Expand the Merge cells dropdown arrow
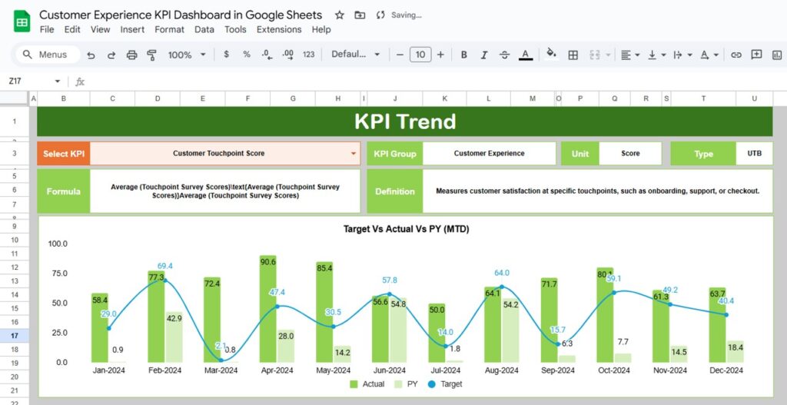787x405 pixels. click(609, 55)
